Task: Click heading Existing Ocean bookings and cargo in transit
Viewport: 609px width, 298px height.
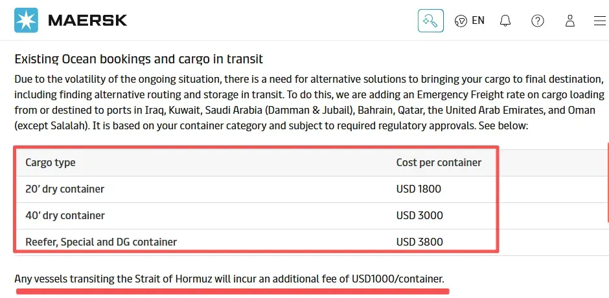Action: pos(139,59)
